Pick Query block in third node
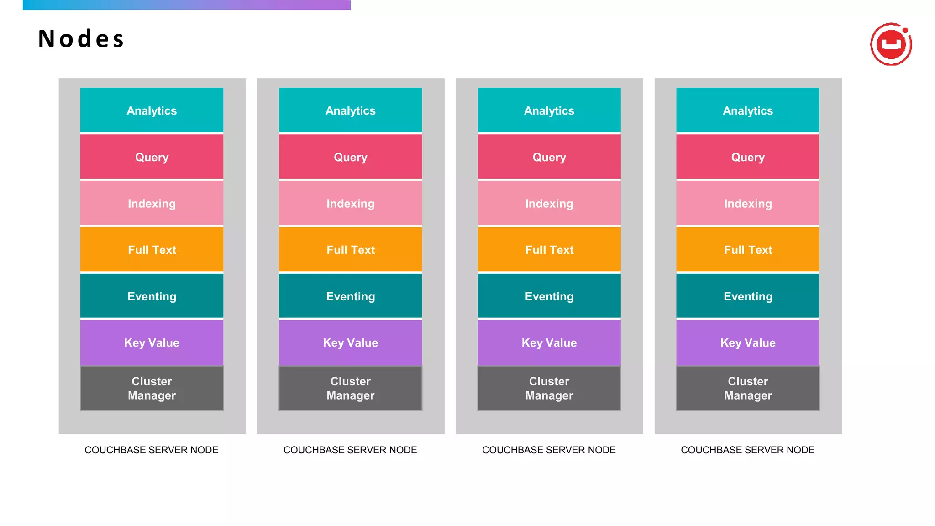The width and height of the screenshot is (935, 526). tap(549, 157)
